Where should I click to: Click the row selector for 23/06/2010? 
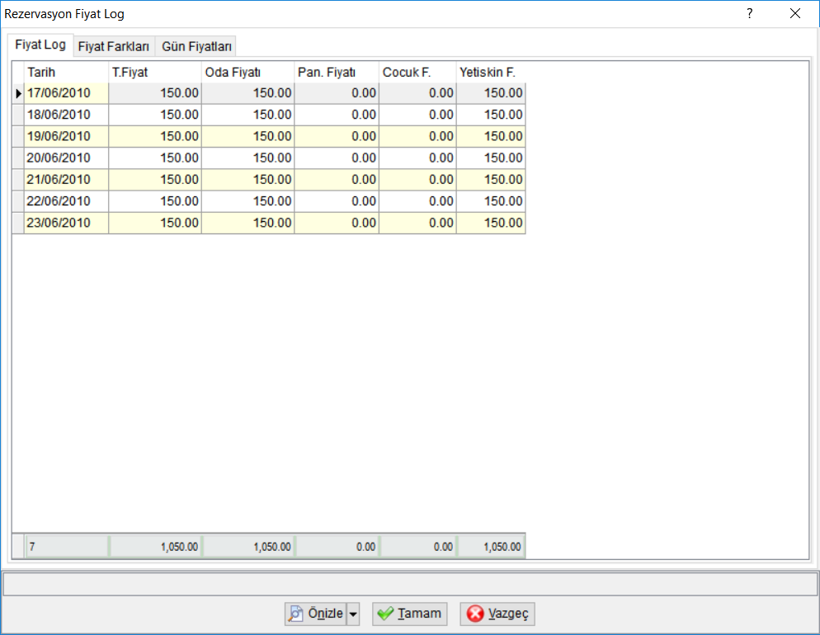(18, 223)
